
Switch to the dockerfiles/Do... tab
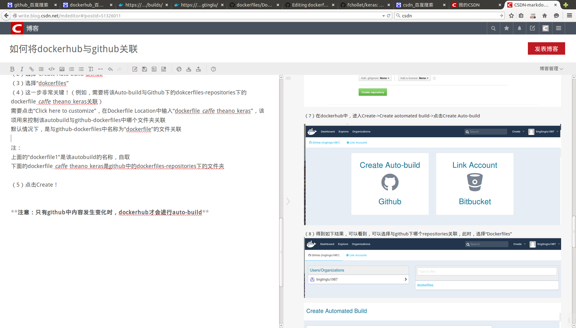pyautogui.click(x=254, y=5)
